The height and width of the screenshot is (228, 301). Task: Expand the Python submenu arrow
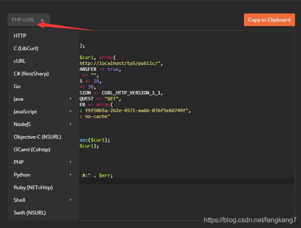[x=71, y=174]
